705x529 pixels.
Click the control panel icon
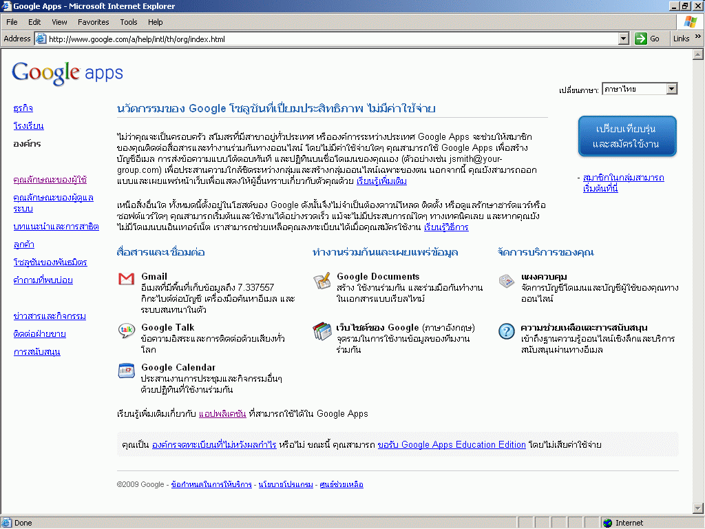pos(507,280)
